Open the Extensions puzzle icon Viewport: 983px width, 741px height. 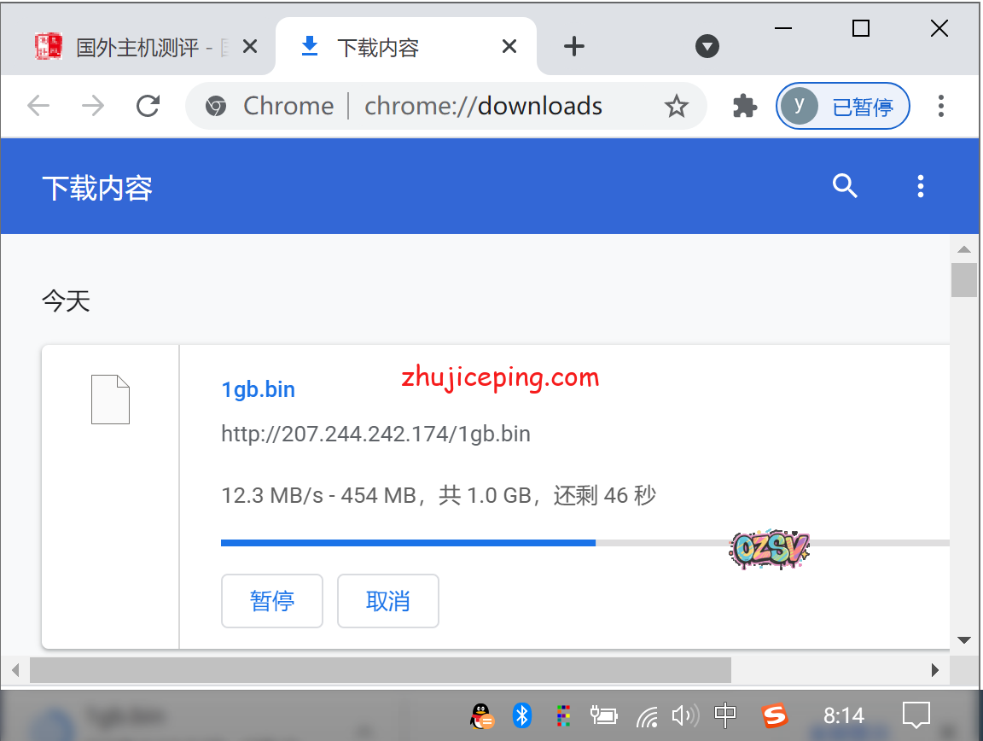coord(745,106)
